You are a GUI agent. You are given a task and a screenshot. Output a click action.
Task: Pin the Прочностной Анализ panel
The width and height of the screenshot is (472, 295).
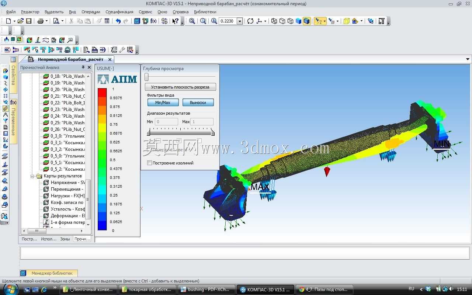click(x=83, y=67)
